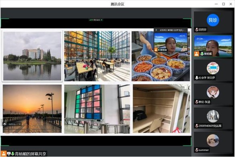235x157 pixels.
Task: Click the orange host badge on speaker's sidebar video
Action: coord(196,54)
